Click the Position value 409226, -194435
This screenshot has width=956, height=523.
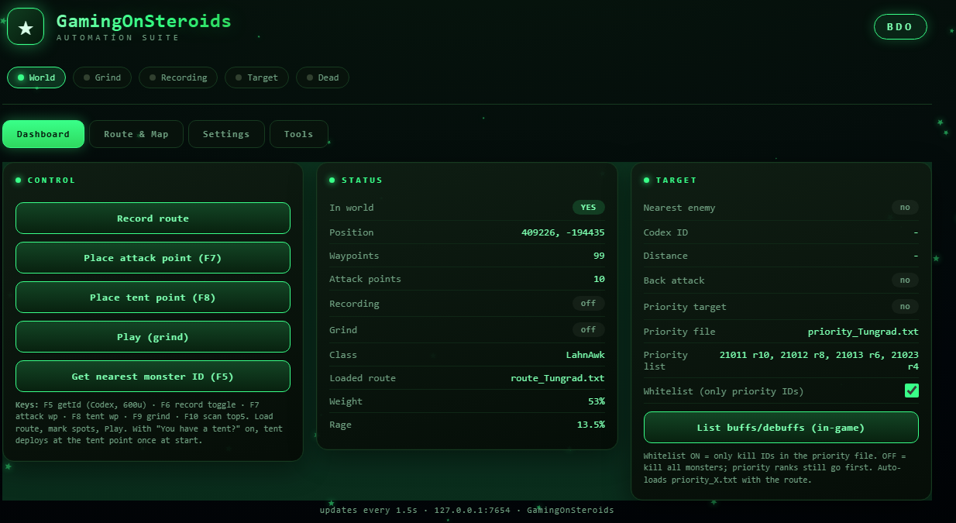(563, 232)
